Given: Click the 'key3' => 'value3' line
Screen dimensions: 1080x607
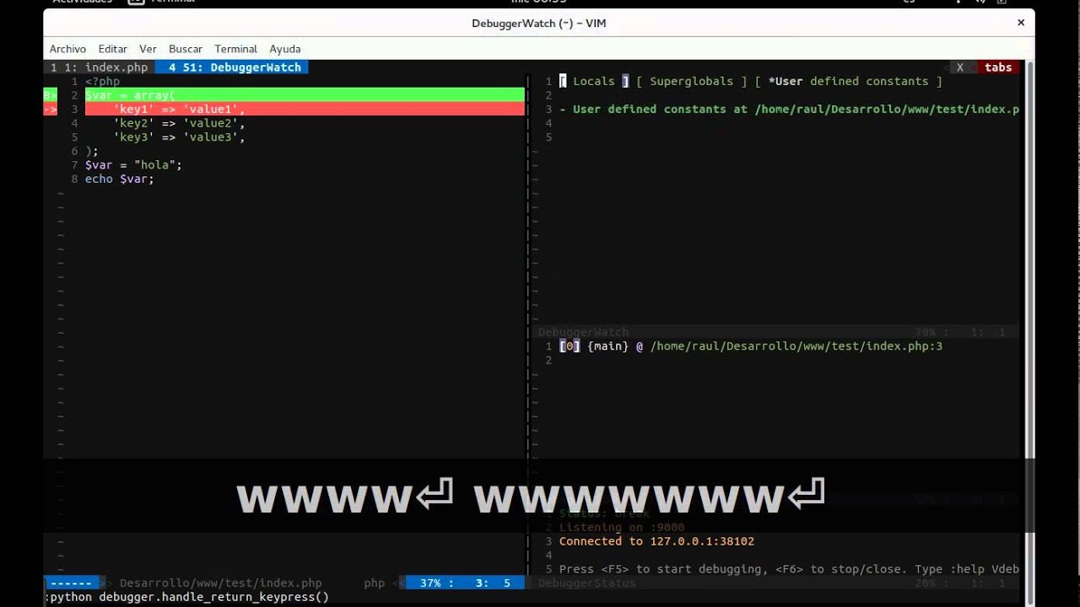Looking at the screenshot, I should click(179, 137).
